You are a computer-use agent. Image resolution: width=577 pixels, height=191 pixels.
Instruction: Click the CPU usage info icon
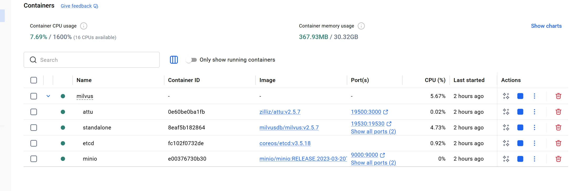[x=83, y=26]
